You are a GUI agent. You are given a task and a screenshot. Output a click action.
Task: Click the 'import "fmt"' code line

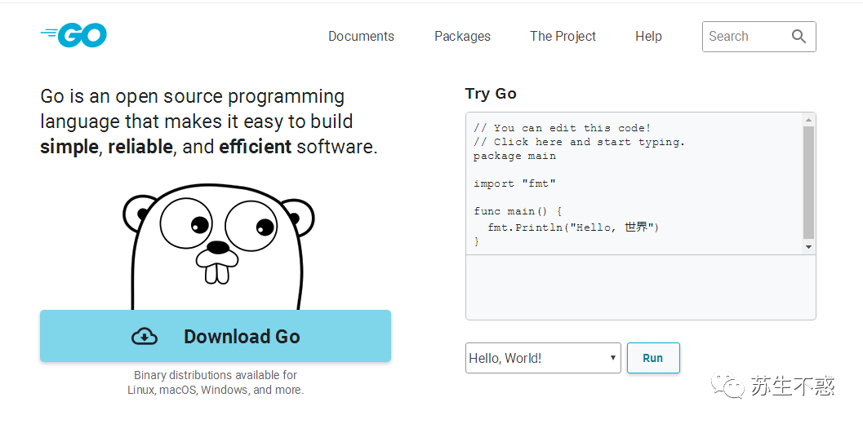pos(514,183)
